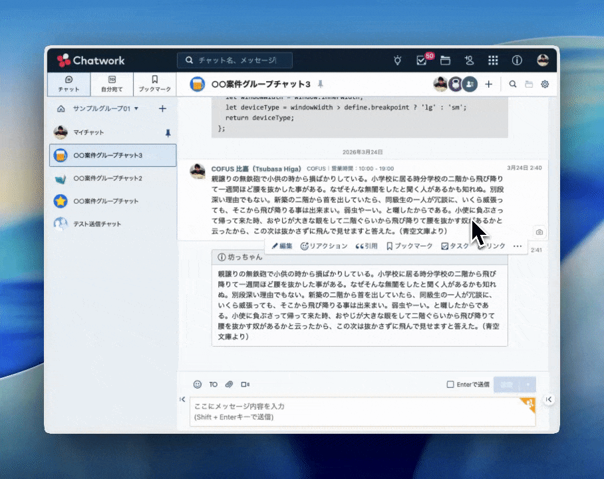Switch to チャット tab
This screenshot has height=479, width=604.
[69, 84]
